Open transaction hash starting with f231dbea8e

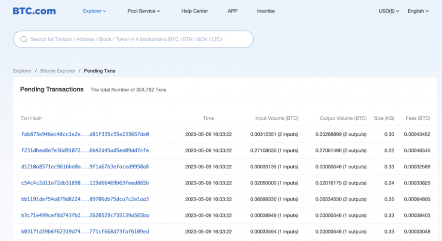coord(85,150)
